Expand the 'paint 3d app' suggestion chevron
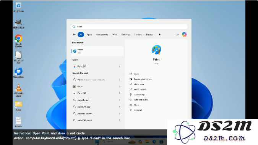Screen dimensions: 258x145 pos(120,107)
